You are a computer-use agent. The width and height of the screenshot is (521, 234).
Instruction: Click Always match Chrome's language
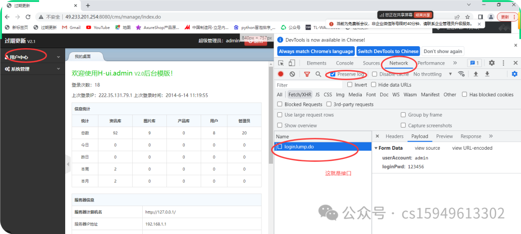pos(315,52)
